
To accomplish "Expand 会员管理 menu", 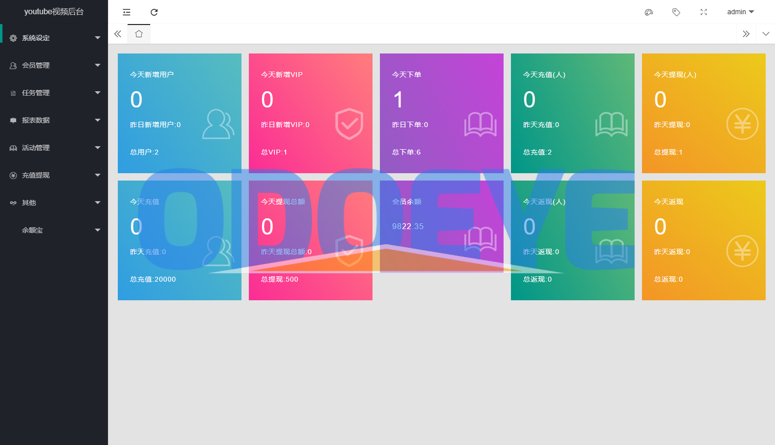I will (54, 65).
